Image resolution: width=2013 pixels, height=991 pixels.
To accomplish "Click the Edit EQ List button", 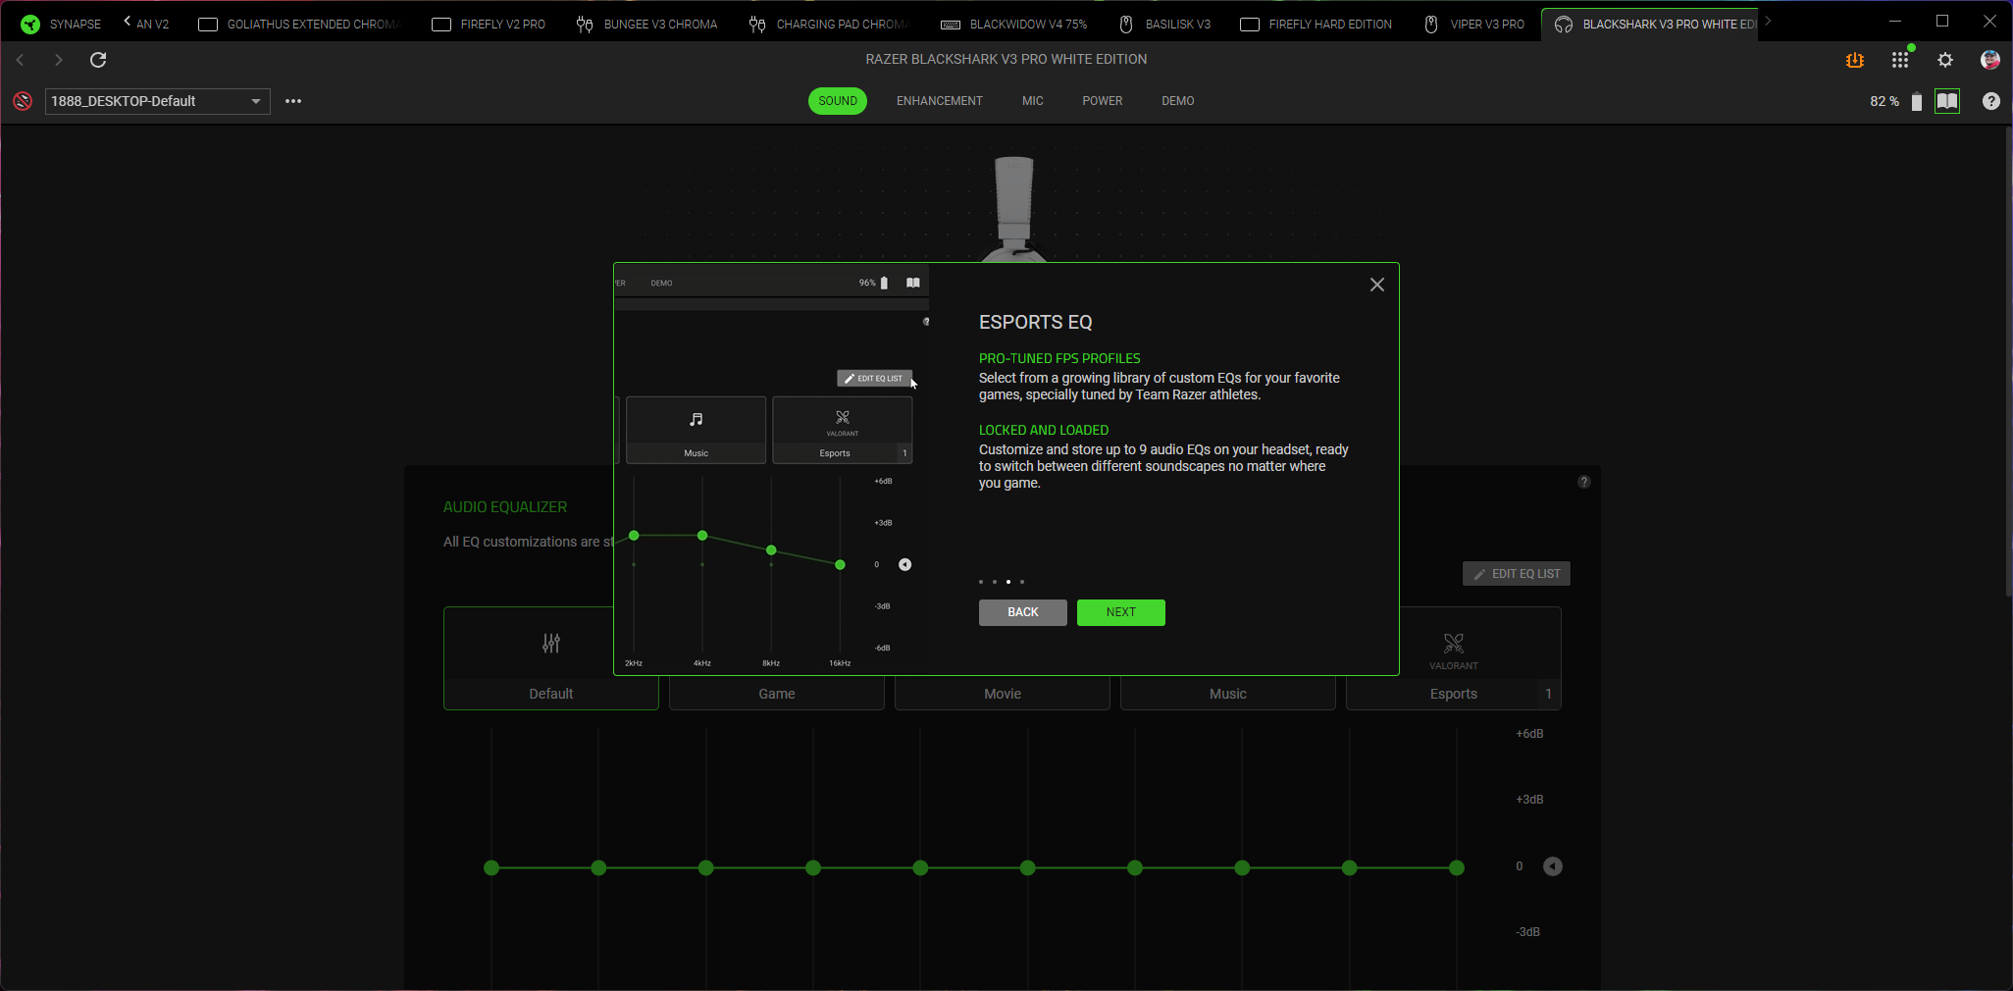I will click(x=1517, y=574).
